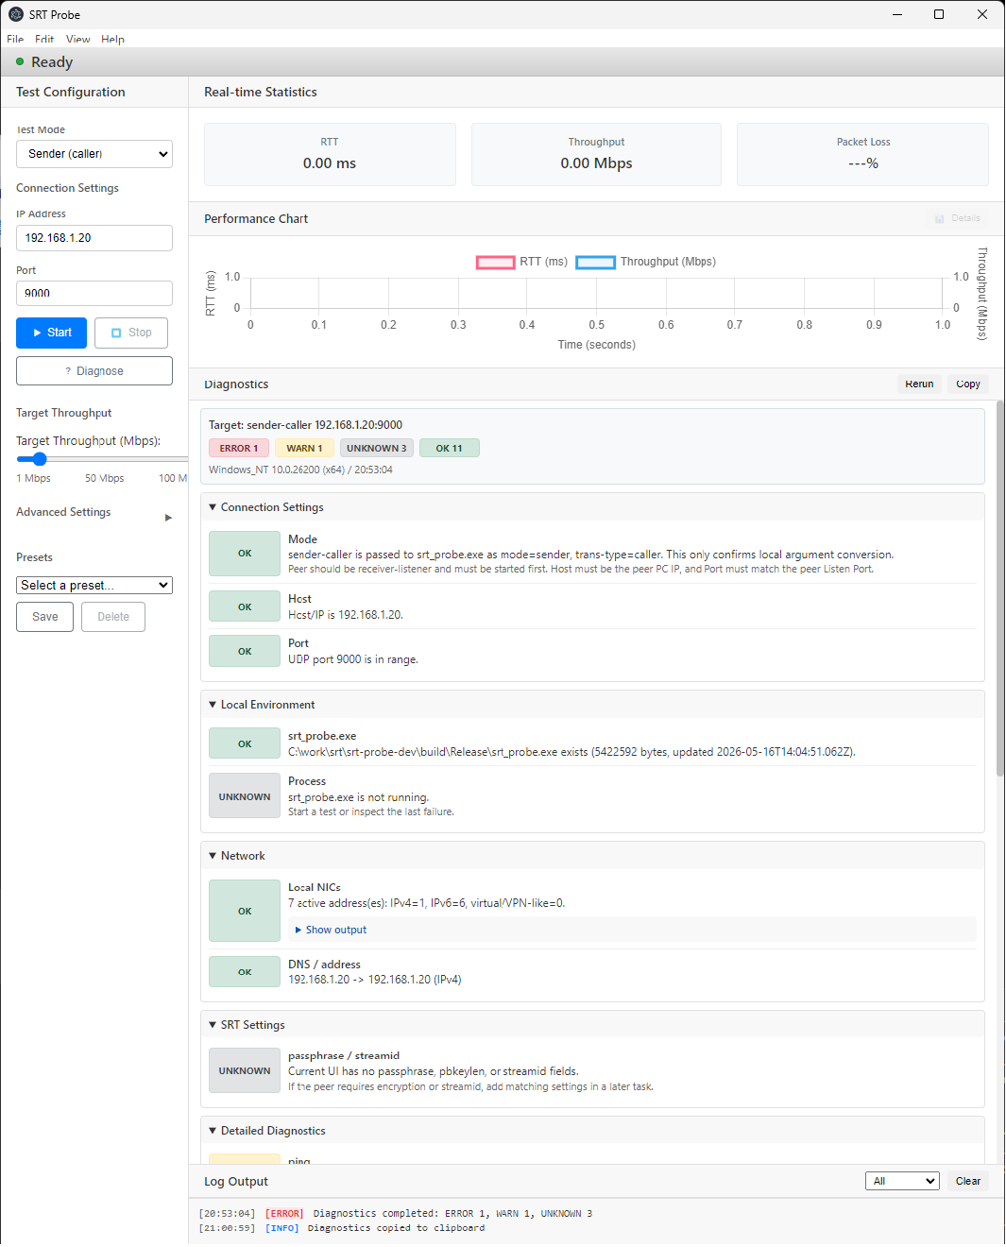This screenshot has height=1247, width=1006.
Task: Open the Help menu
Action: [113, 40]
